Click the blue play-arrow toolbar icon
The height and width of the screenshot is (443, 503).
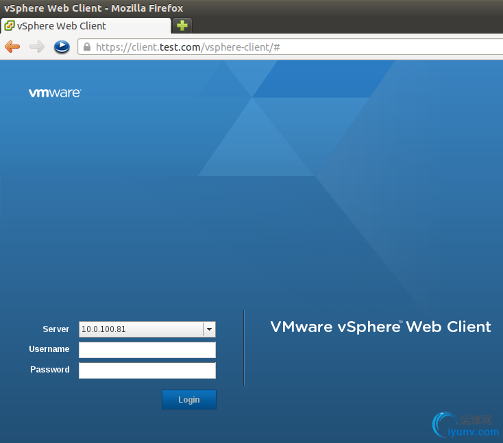pyautogui.click(x=62, y=47)
